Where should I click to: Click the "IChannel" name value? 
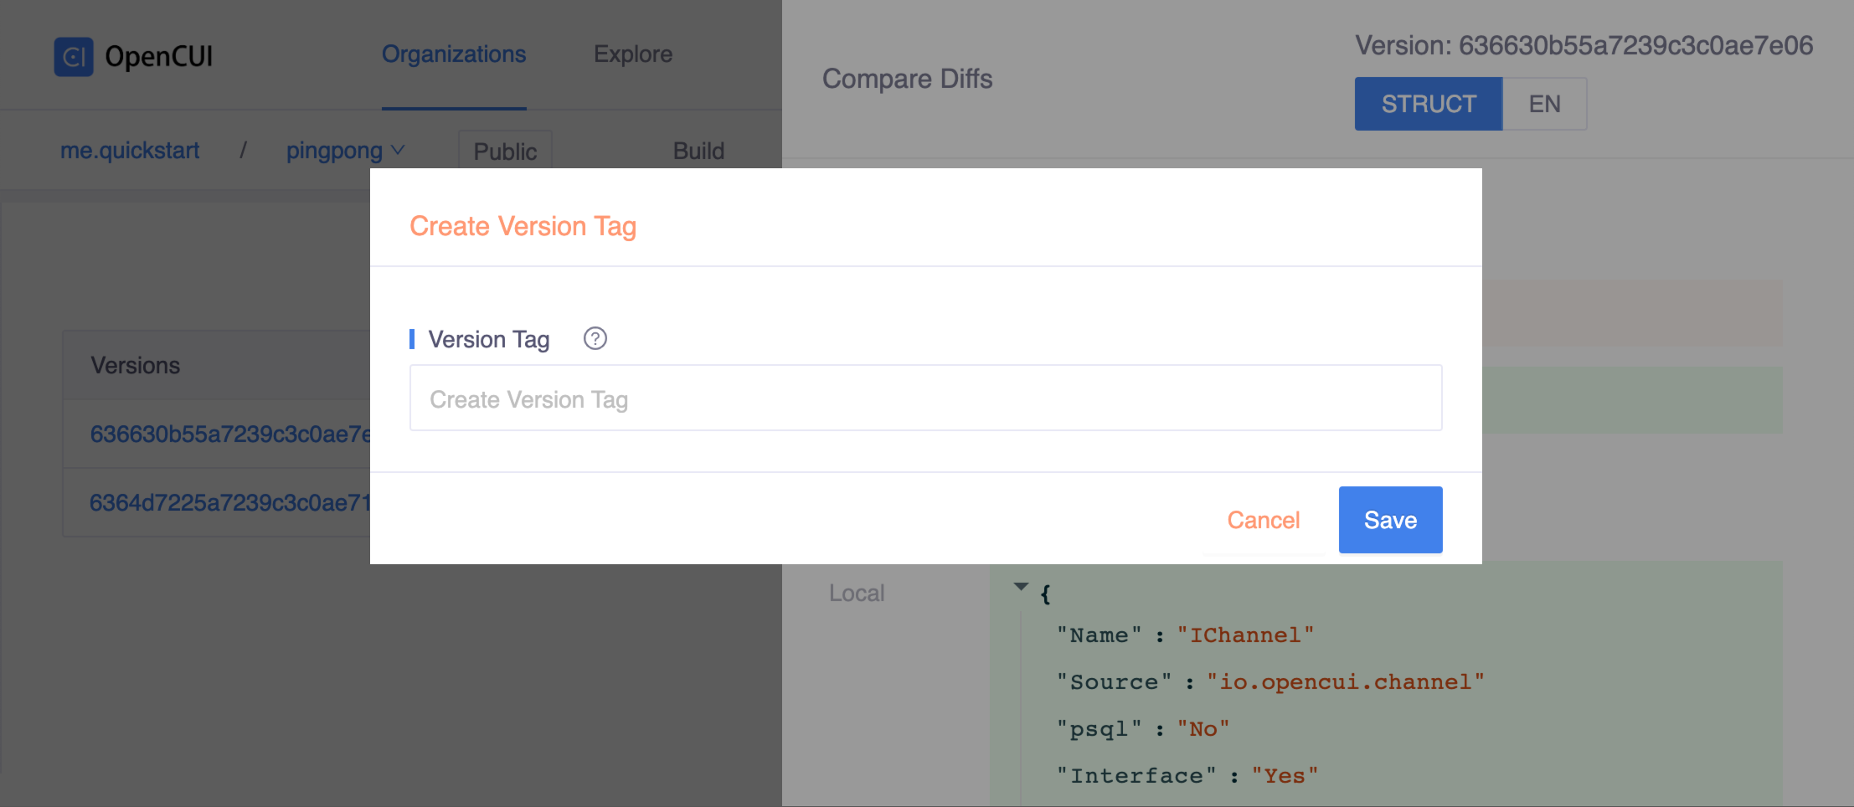1244,635
